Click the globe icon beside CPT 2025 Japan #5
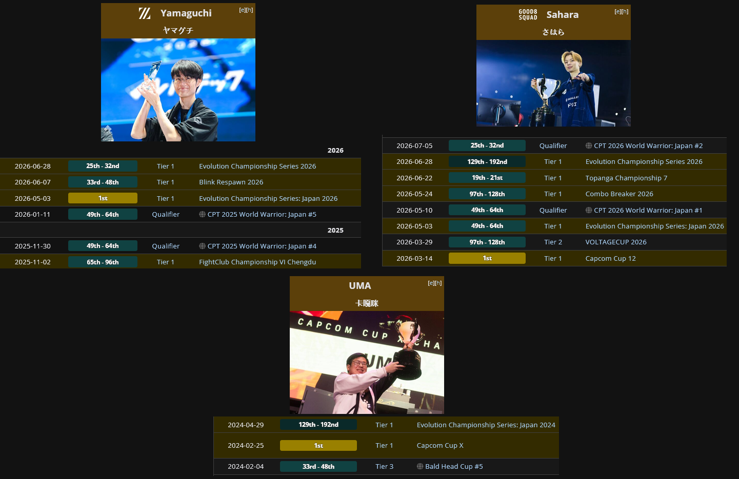This screenshot has height=479, width=739. 203,214
